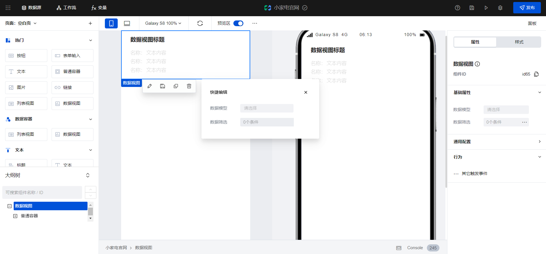
Task: Collapse the 行为 section
Action: pos(539,157)
